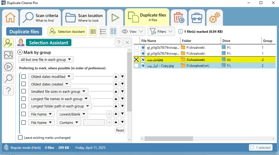Enable Smallest file sizes checkbox
Image resolution: width=279 pixels, height=155 pixels.
pyautogui.click(x=23, y=91)
